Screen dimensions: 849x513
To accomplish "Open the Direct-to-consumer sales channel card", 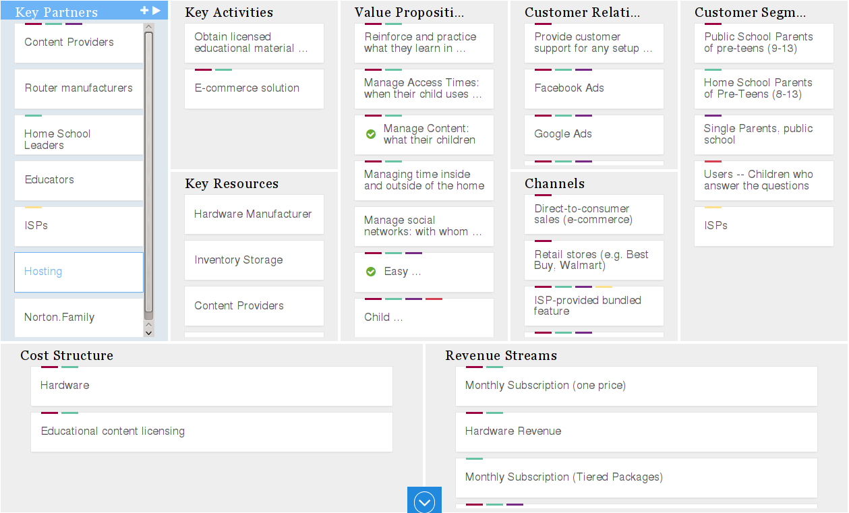I will 593,214.
